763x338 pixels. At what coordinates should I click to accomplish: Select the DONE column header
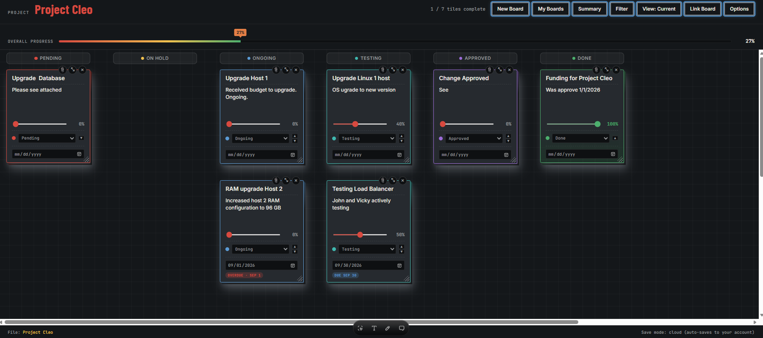pyautogui.click(x=582, y=58)
